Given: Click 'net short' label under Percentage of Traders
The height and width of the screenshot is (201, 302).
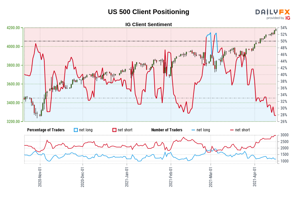Looking at the screenshot, I should (125, 130).
